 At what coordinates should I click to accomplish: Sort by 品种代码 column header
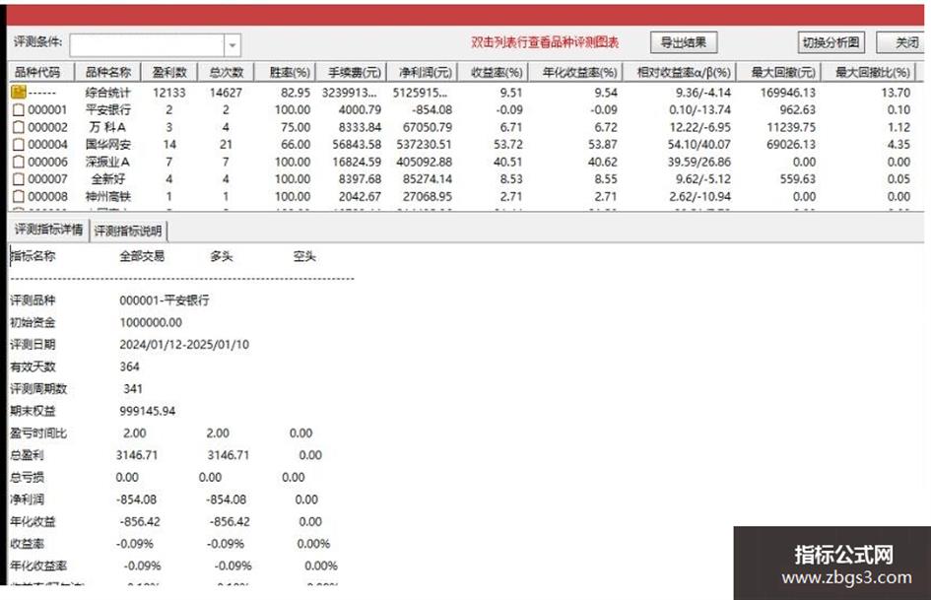(x=41, y=73)
